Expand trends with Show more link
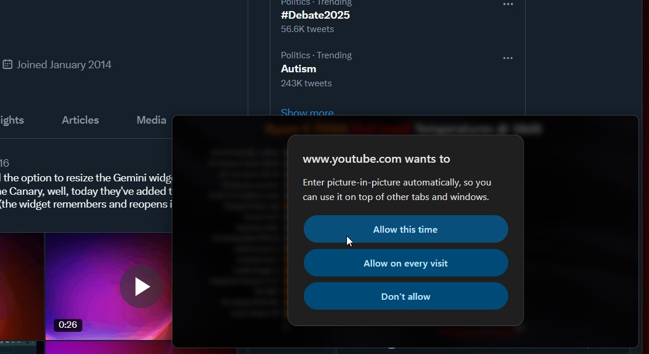The image size is (649, 354). [307, 113]
